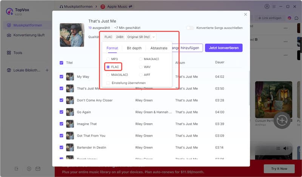This screenshot has width=302, height=177.
Task: Click the collapse sidebar icon at bottom
Action: 16,169
